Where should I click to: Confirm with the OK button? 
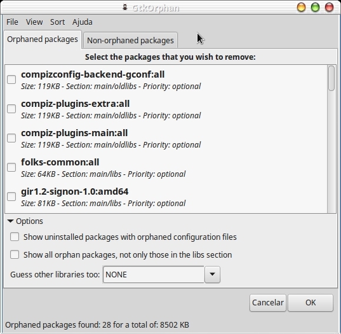(x=311, y=303)
